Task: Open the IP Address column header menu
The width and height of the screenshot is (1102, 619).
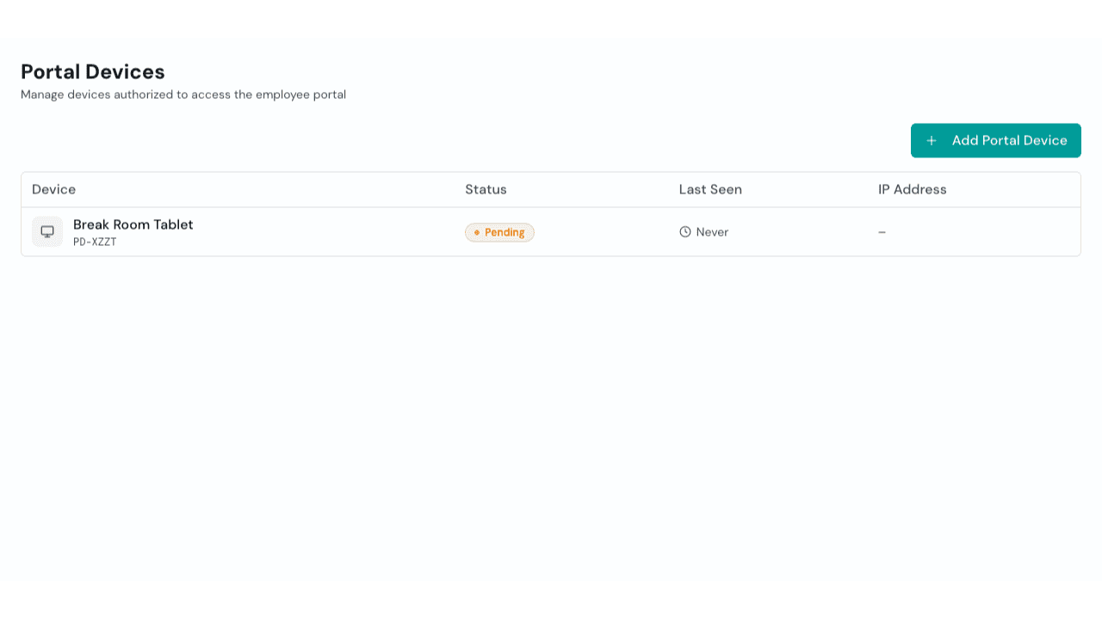Action: [912, 189]
